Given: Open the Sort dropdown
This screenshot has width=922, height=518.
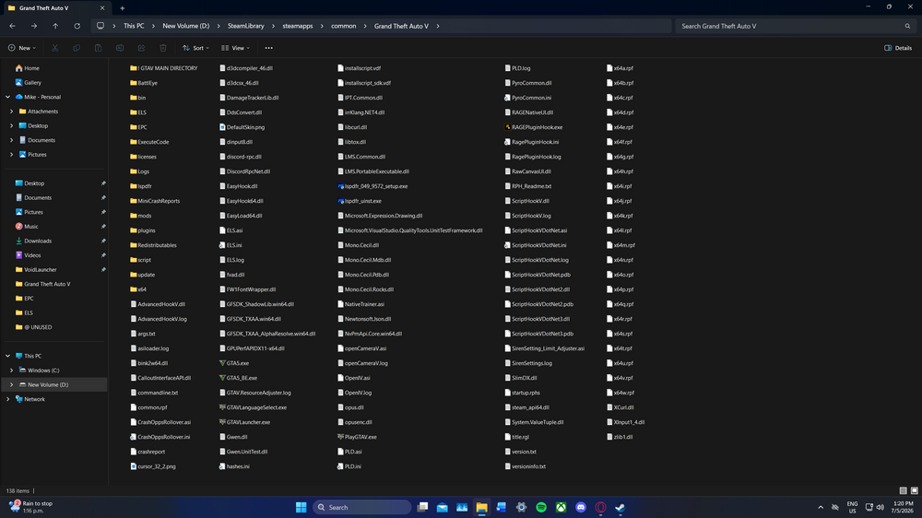Looking at the screenshot, I should click(x=195, y=48).
